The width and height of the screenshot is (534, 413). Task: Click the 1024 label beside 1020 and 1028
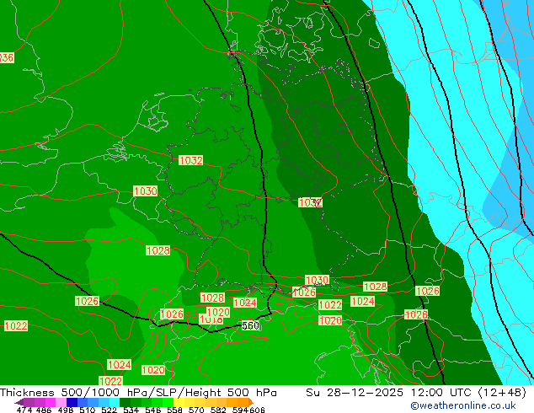tap(245, 303)
